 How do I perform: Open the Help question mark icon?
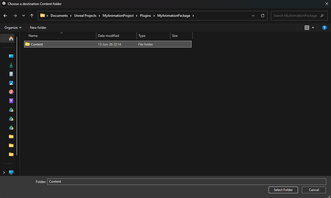coord(325,28)
